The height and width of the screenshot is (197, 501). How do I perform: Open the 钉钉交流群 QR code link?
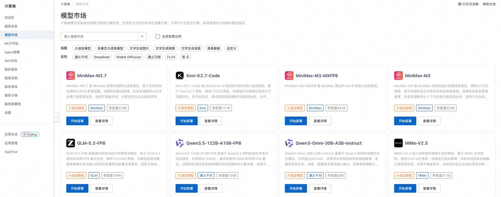(x=468, y=4)
